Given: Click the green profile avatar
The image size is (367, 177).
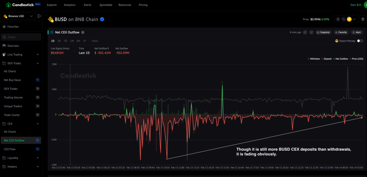Looking at the screenshot, I should [365, 5].
